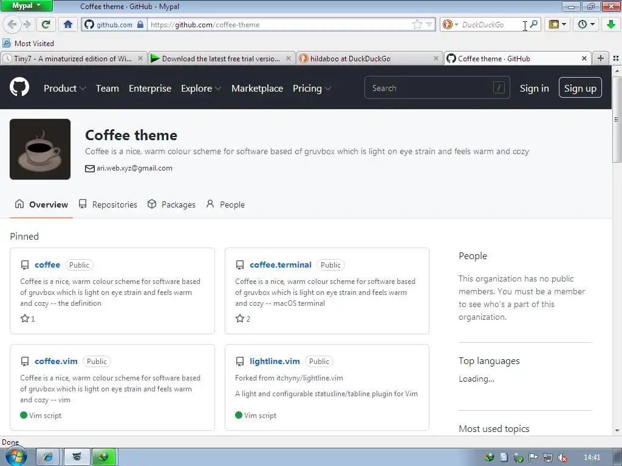Expand the Product menu
Viewport: 622px width, 466px height.
(64, 89)
